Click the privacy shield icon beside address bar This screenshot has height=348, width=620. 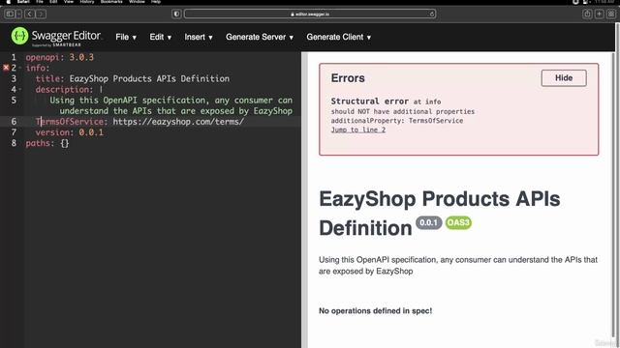pyautogui.click(x=176, y=14)
